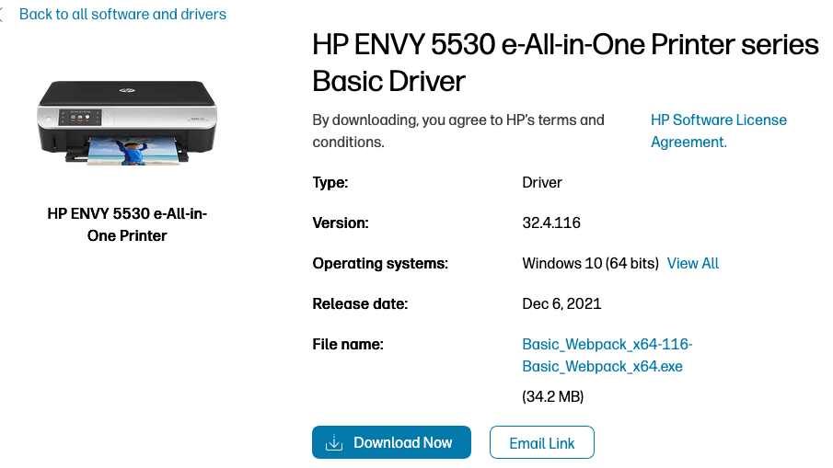The height and width of the screenshot is (468, 833).
Task: Click the Windows 10 (64 bits) text
Action: (x=590, y=264)
